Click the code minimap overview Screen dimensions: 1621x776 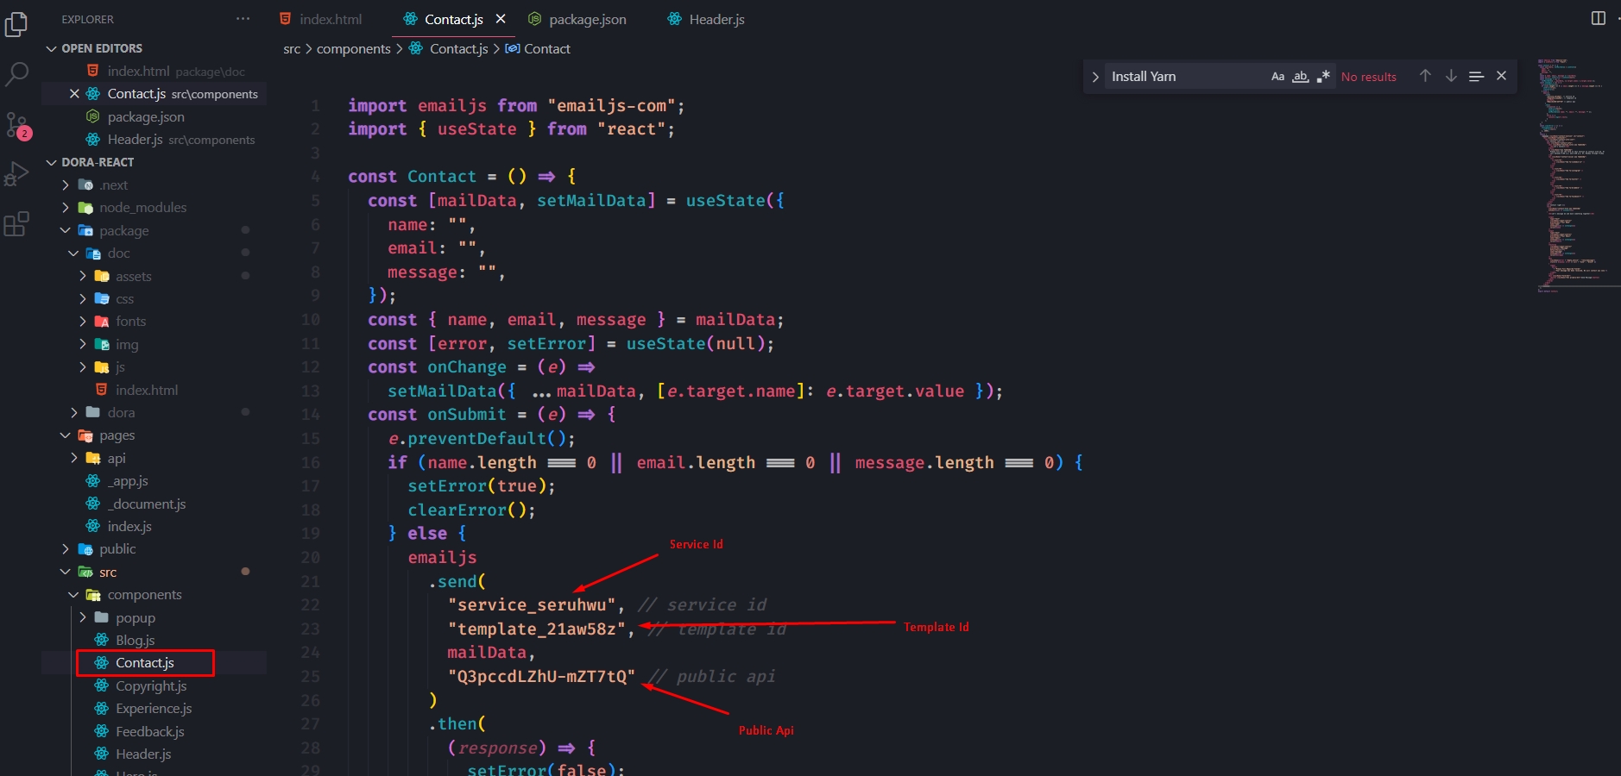tap(1571, 172)
